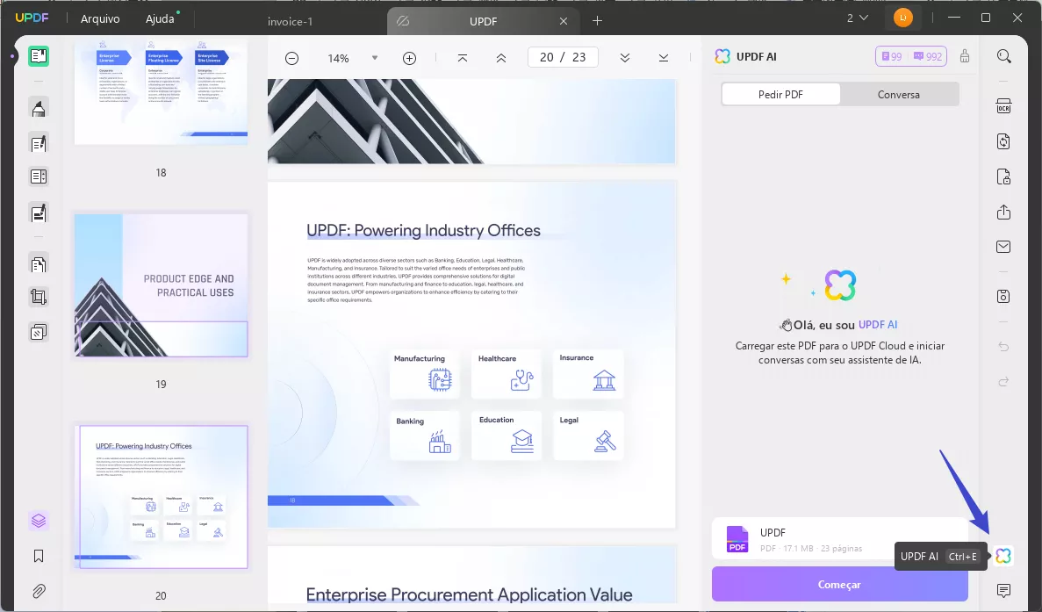Click the "UPDF: Powering Industry Offices" heading

[x=423, y=231]
